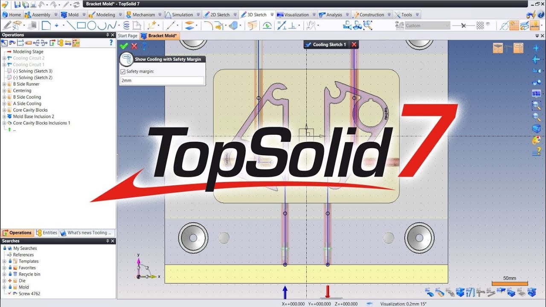This screenshot has height=307, width=546.
Task: Click the blue cube view icon on right
Action: click(536, 128)
